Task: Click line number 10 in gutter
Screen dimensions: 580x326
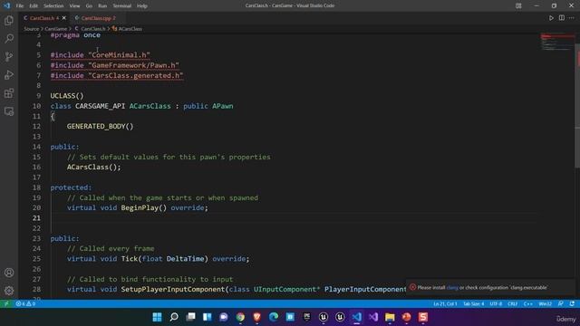Action: (x=36, y=106)
